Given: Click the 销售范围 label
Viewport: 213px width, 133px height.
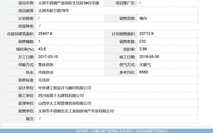Looking at the screenshot, I should point(127,18).
